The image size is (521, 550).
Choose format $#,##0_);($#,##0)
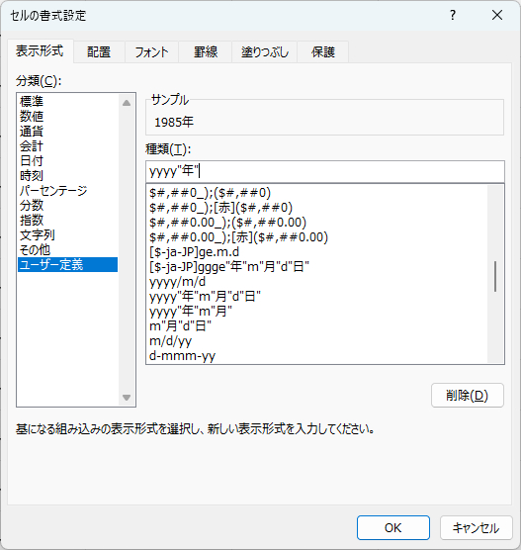317,193
